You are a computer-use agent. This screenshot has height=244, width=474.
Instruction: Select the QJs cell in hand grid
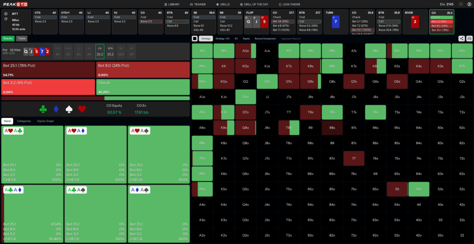point(267,81)
